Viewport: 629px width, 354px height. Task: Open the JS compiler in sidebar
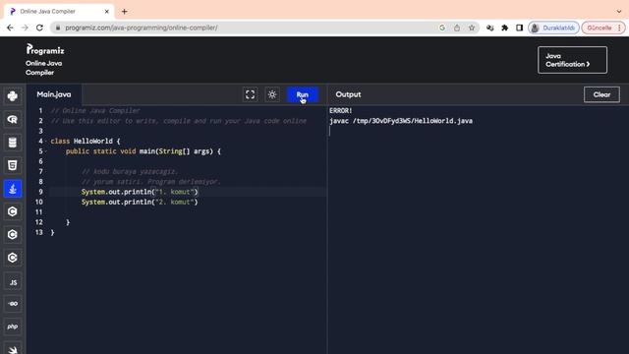(x=13, y=282)
